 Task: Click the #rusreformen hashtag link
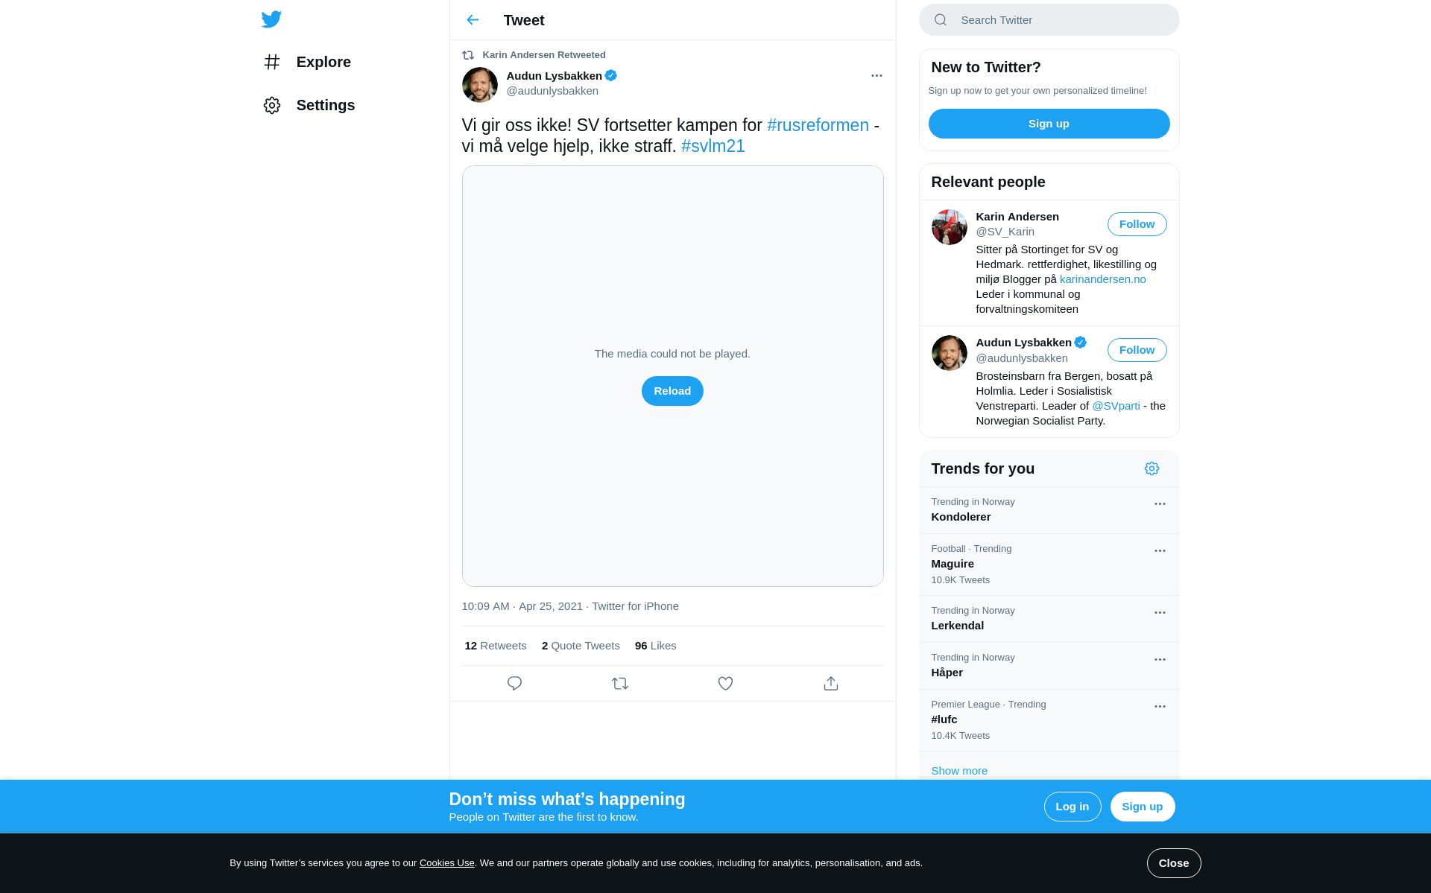click(818, 125)
